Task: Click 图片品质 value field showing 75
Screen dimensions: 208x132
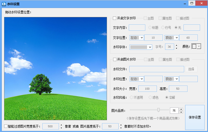Action: [x=174, y=111]
